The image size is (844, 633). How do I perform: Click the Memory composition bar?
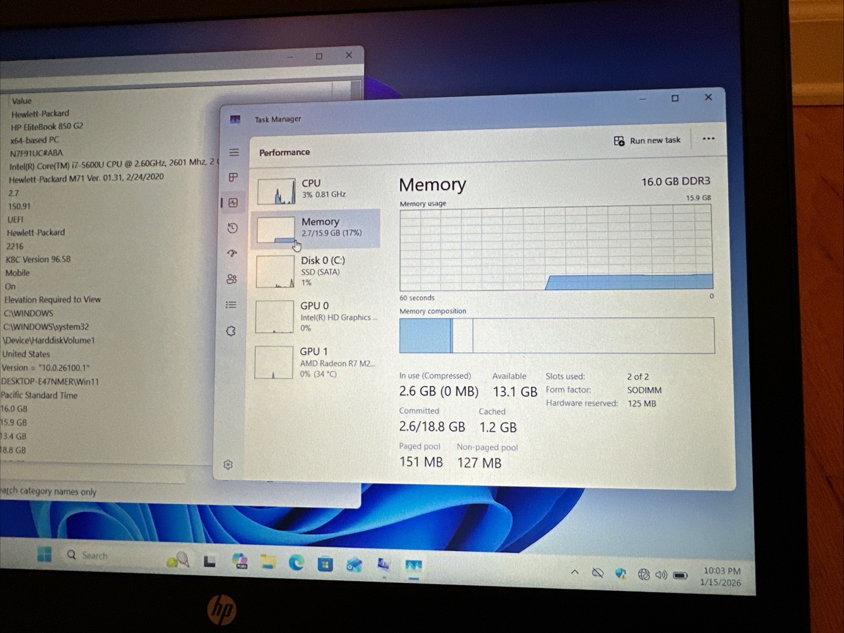[x=557, y=335]
